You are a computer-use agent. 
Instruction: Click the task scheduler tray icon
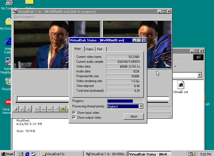pos(191,154)
